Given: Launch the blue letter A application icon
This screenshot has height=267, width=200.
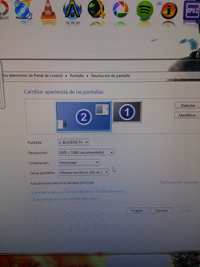Looking at the screenshot, I should [72, 9].
